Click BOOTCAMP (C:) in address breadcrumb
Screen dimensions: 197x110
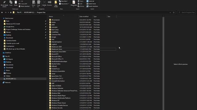29,13
